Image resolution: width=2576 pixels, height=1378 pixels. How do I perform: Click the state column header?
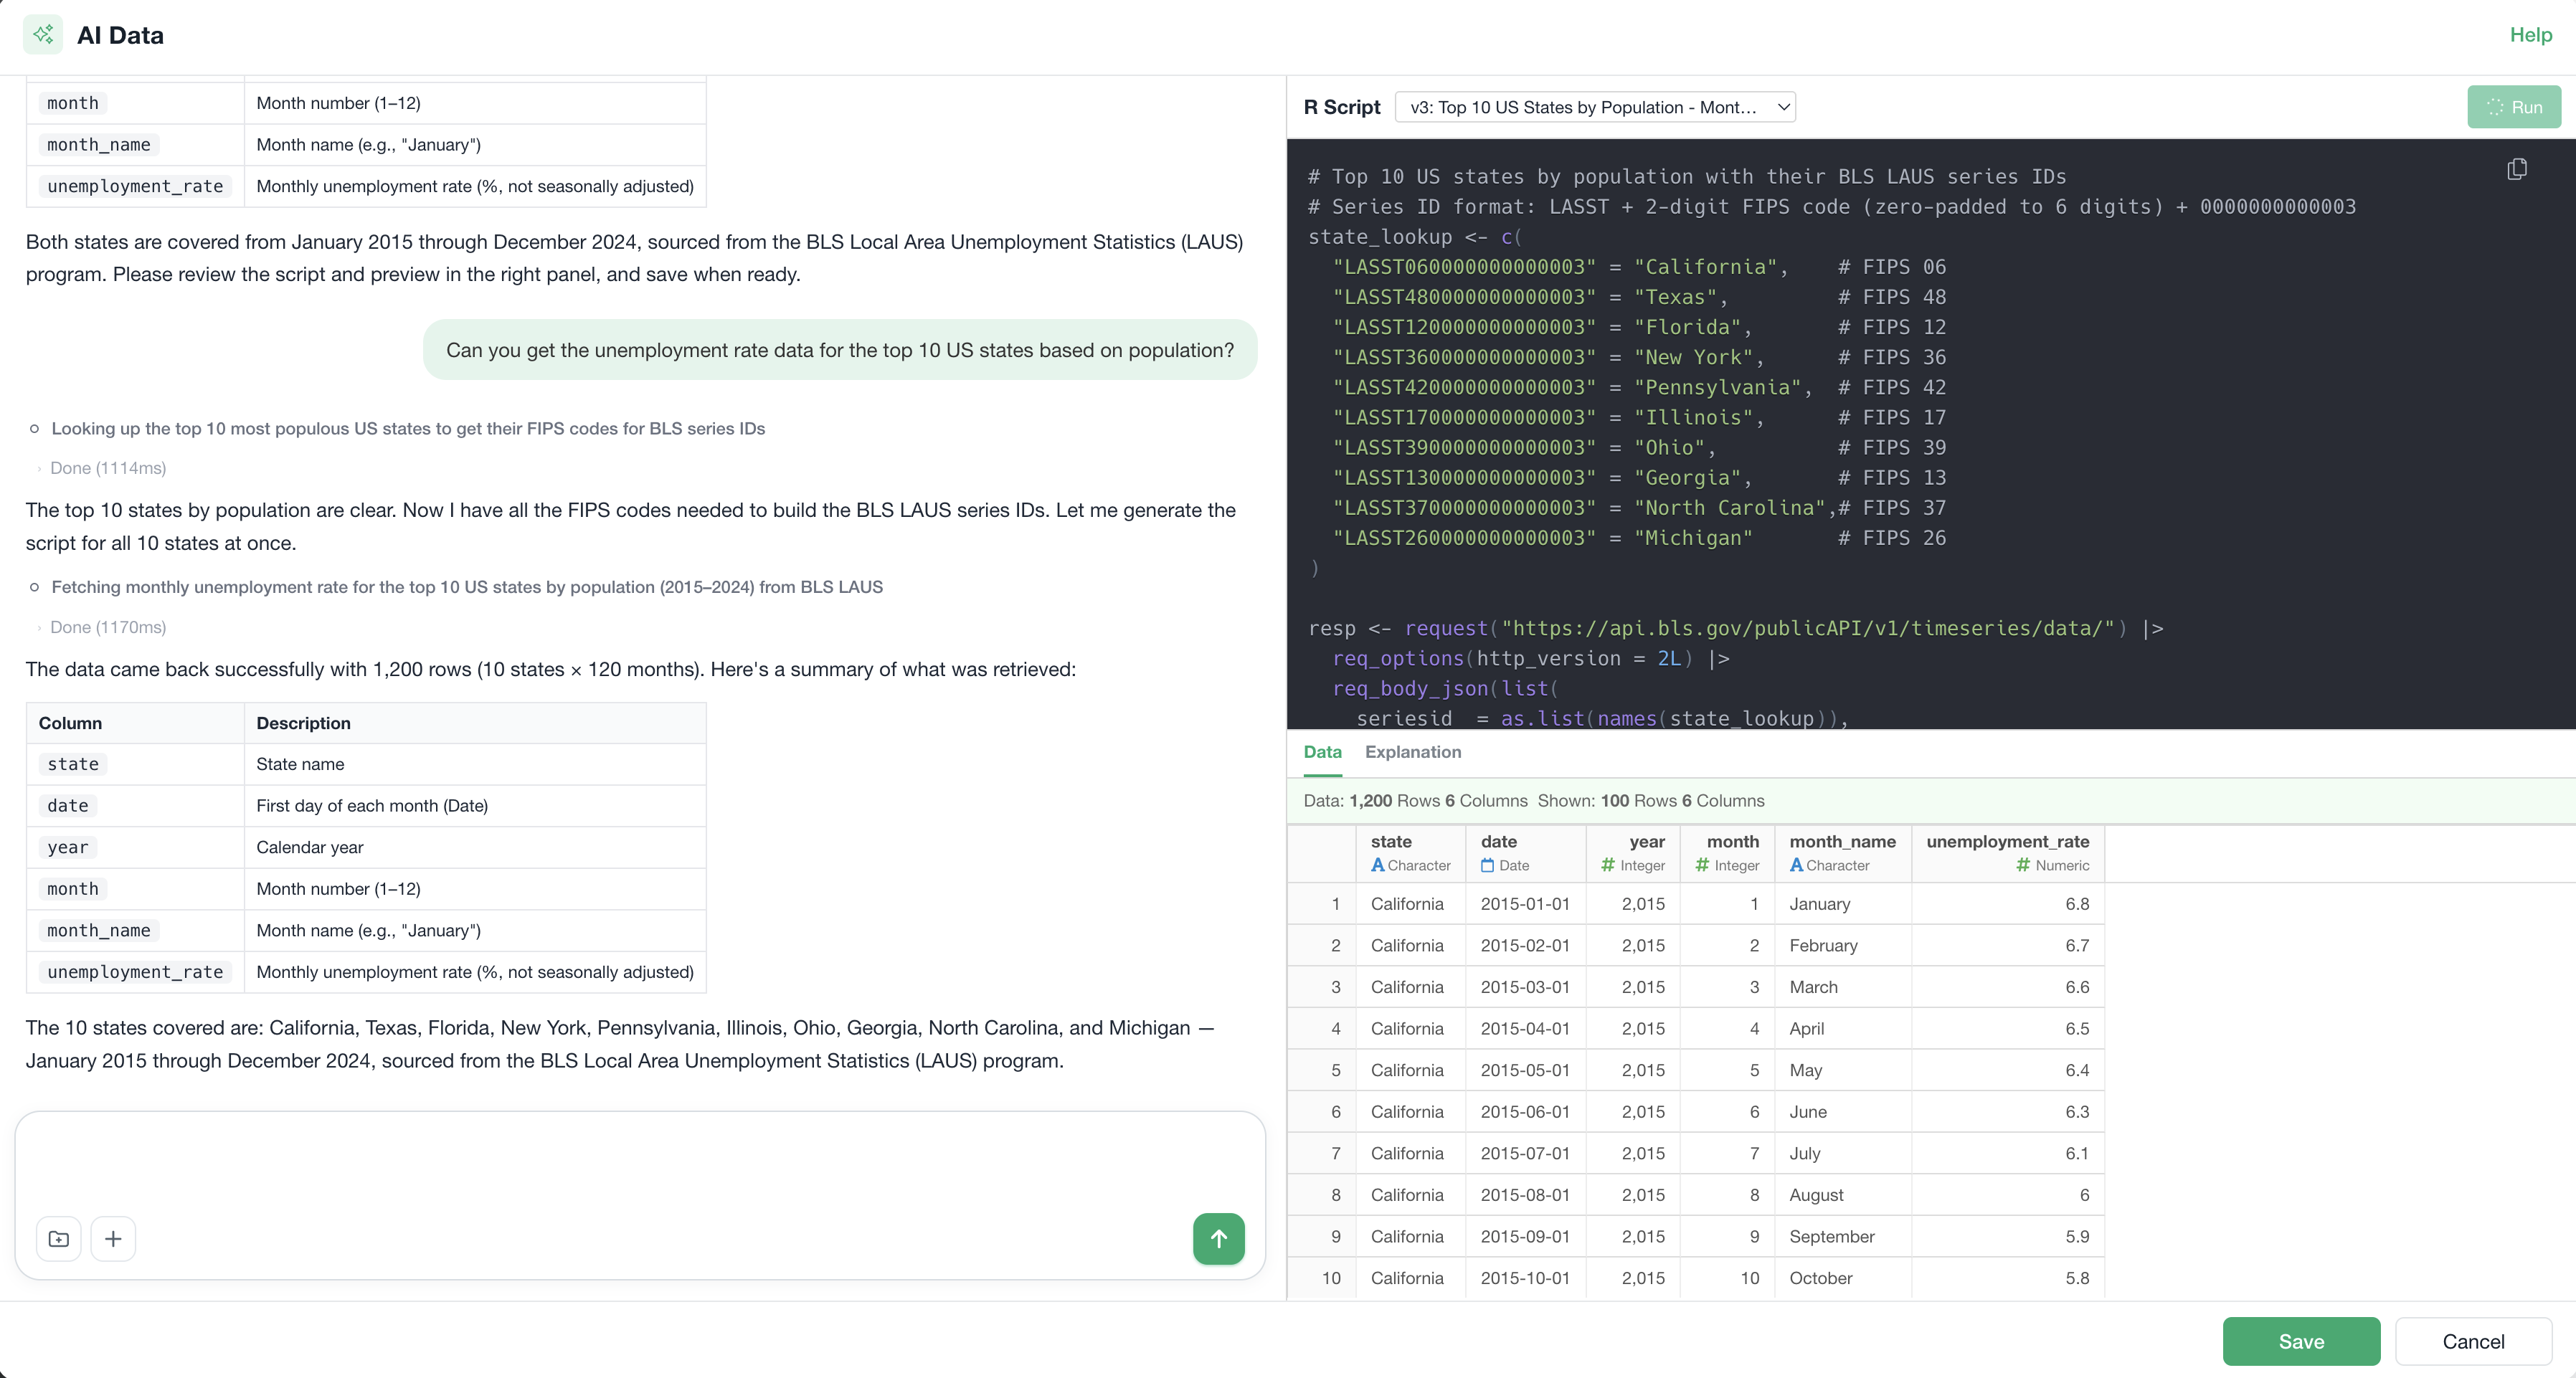click(1410, 853)
